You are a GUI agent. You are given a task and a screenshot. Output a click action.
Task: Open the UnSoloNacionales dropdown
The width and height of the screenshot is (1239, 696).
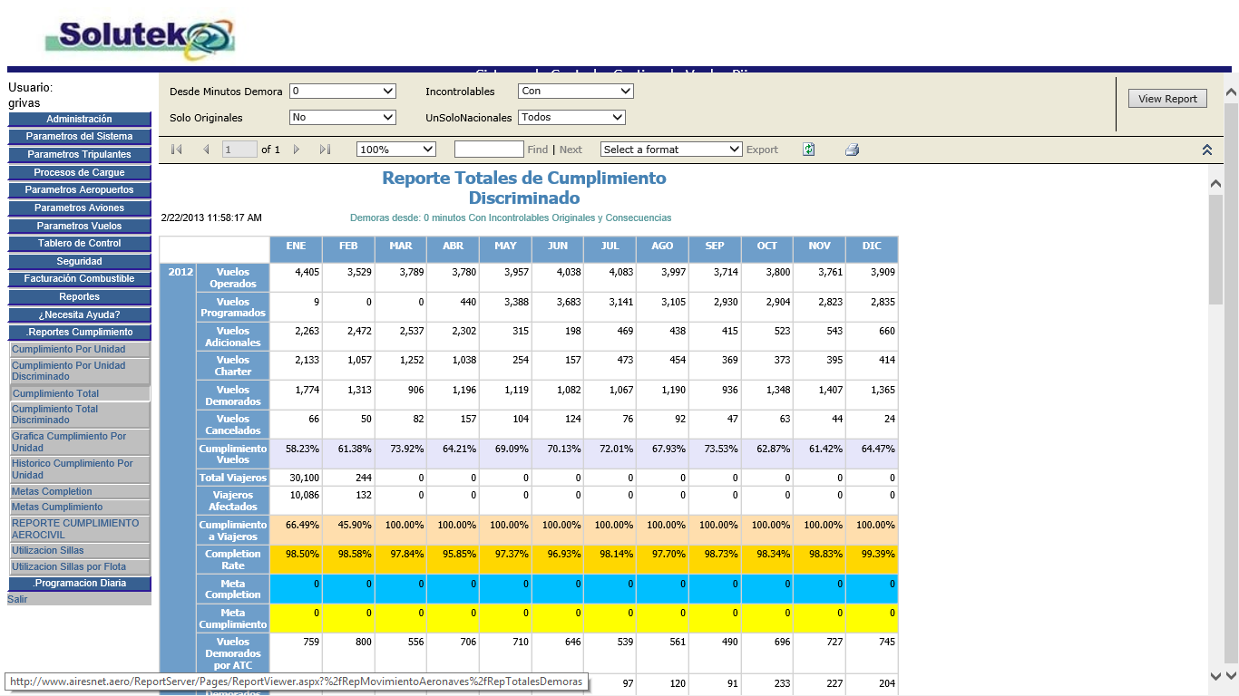[571, 117]
